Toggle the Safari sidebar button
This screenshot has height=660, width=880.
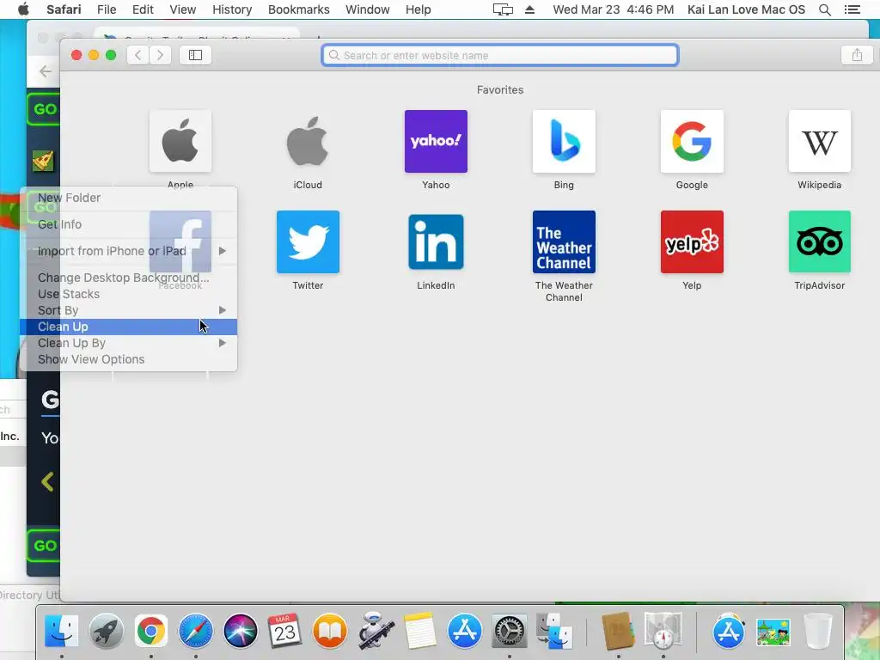pyautogui.click(x=195, y=55)
